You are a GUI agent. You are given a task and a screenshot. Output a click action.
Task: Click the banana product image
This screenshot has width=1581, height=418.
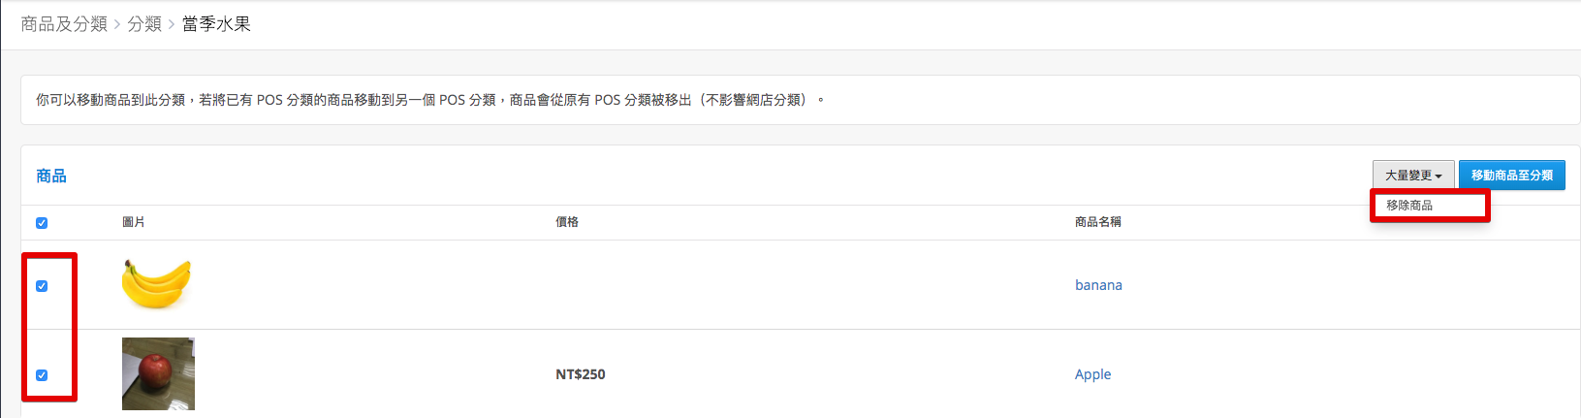(157, 284)
